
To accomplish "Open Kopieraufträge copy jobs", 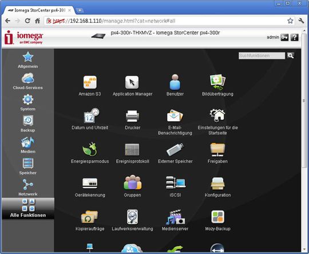I will (90, 220).
